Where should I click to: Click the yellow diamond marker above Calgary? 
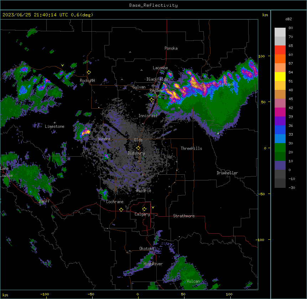point(144,209)
